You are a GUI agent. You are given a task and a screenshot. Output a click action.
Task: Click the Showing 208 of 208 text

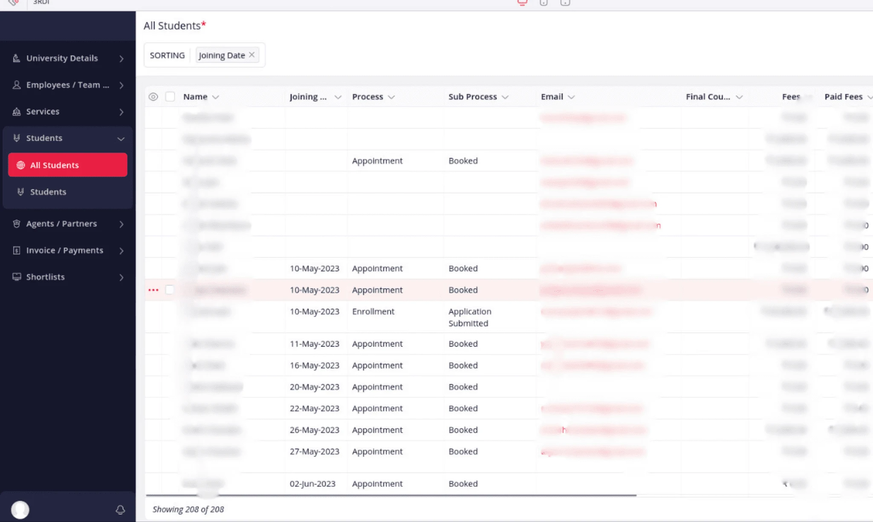point(188,509)
